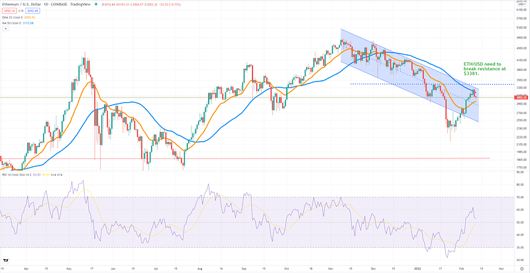Click the blue MA 50 value 3172.08
The image size is (530, 273).
coord(27,23)
